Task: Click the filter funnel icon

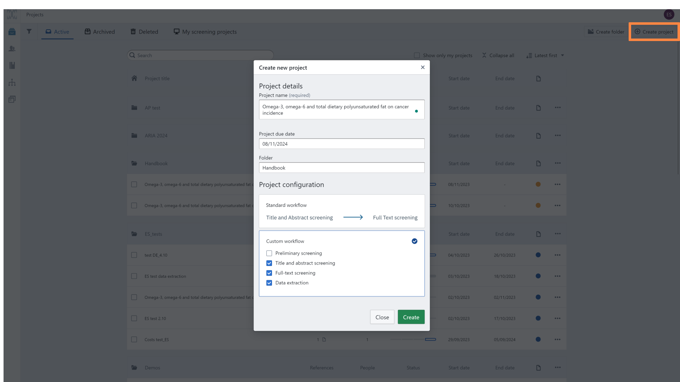Action: (29, 31)
